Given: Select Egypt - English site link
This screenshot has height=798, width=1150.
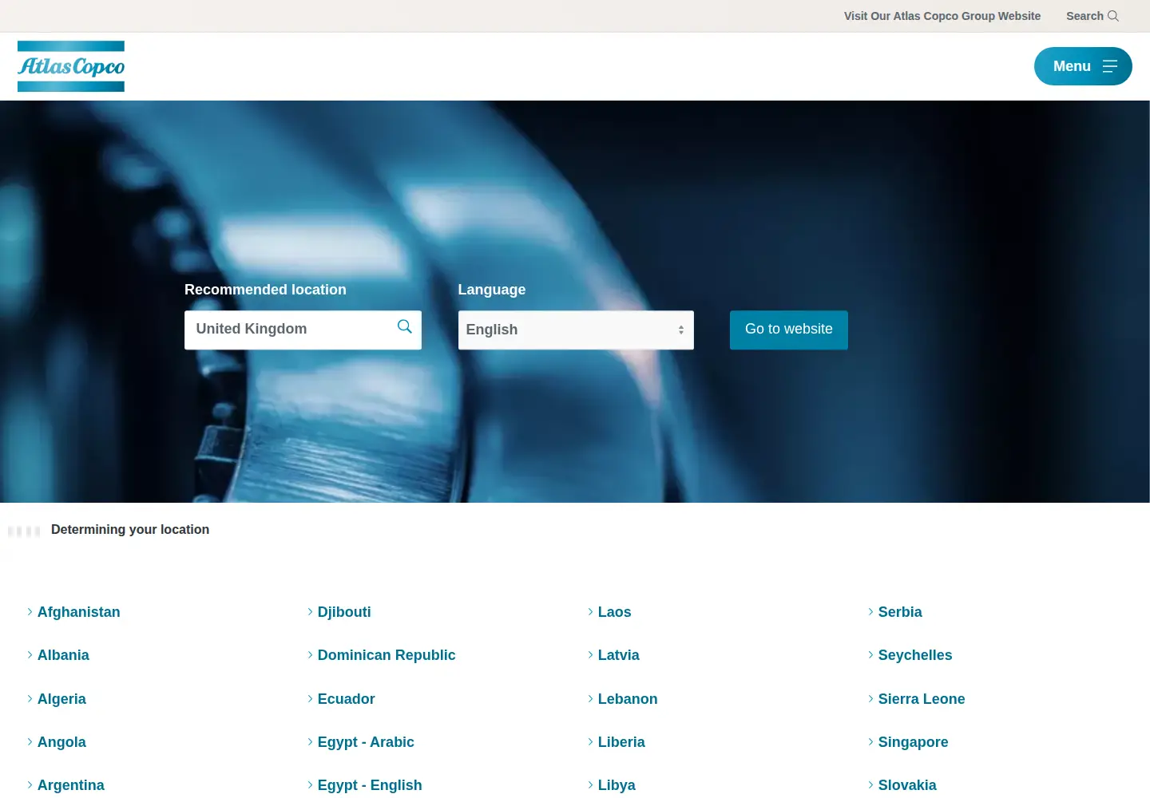Looking at the screenshot, I should tap(370, 785).
